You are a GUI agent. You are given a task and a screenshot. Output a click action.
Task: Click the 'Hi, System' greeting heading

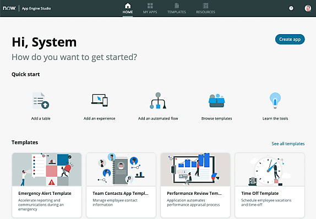[x=44, y=42]
